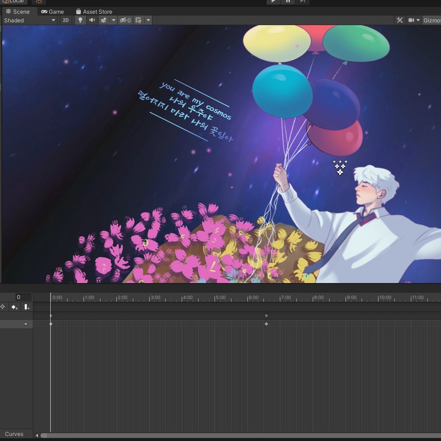Image resolution: width=441 pixels, height=441 pixels.
Task: Toggle scene audio with the speaker icon
Action: coord(92,20)
